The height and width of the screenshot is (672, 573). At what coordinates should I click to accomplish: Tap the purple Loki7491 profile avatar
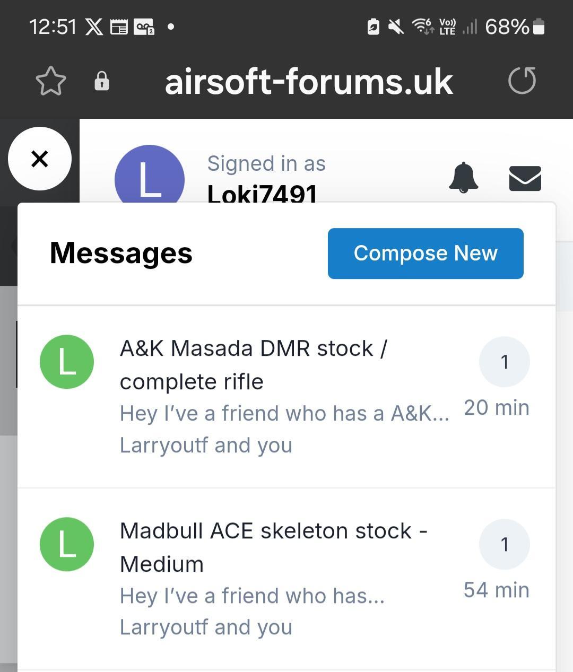pos(150,177)
